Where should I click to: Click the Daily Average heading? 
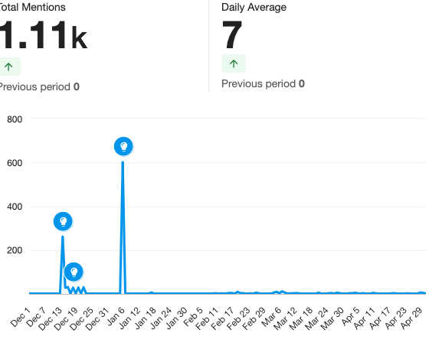click(254, 7)
